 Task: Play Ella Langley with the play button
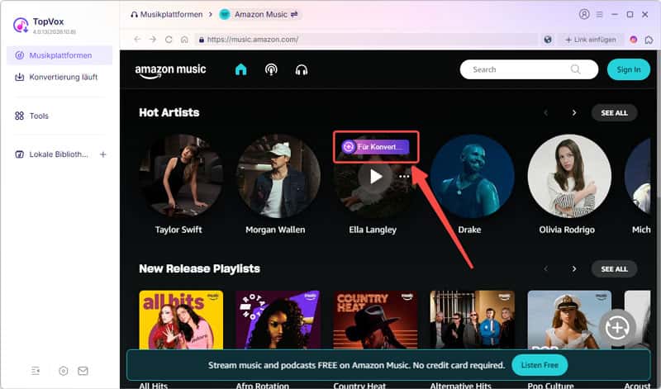376,177
